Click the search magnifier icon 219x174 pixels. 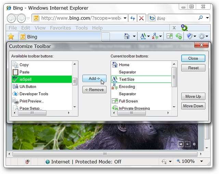point(201,18)
